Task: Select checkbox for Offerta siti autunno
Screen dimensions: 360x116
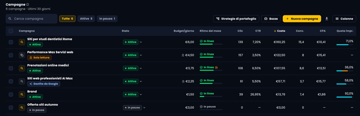Action: tap(11, 108)
